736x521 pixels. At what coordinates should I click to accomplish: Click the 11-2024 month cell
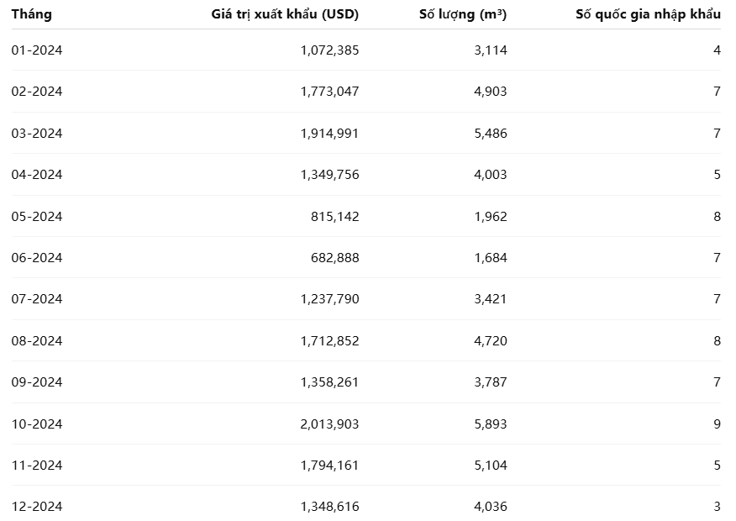[37, 466]
